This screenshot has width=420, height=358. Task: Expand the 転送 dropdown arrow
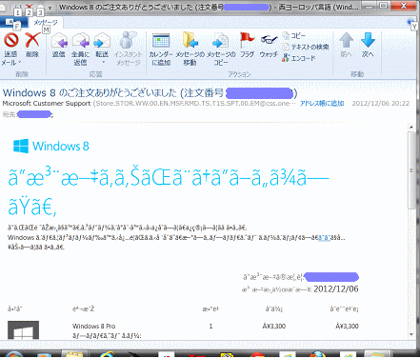coord(103,62)
